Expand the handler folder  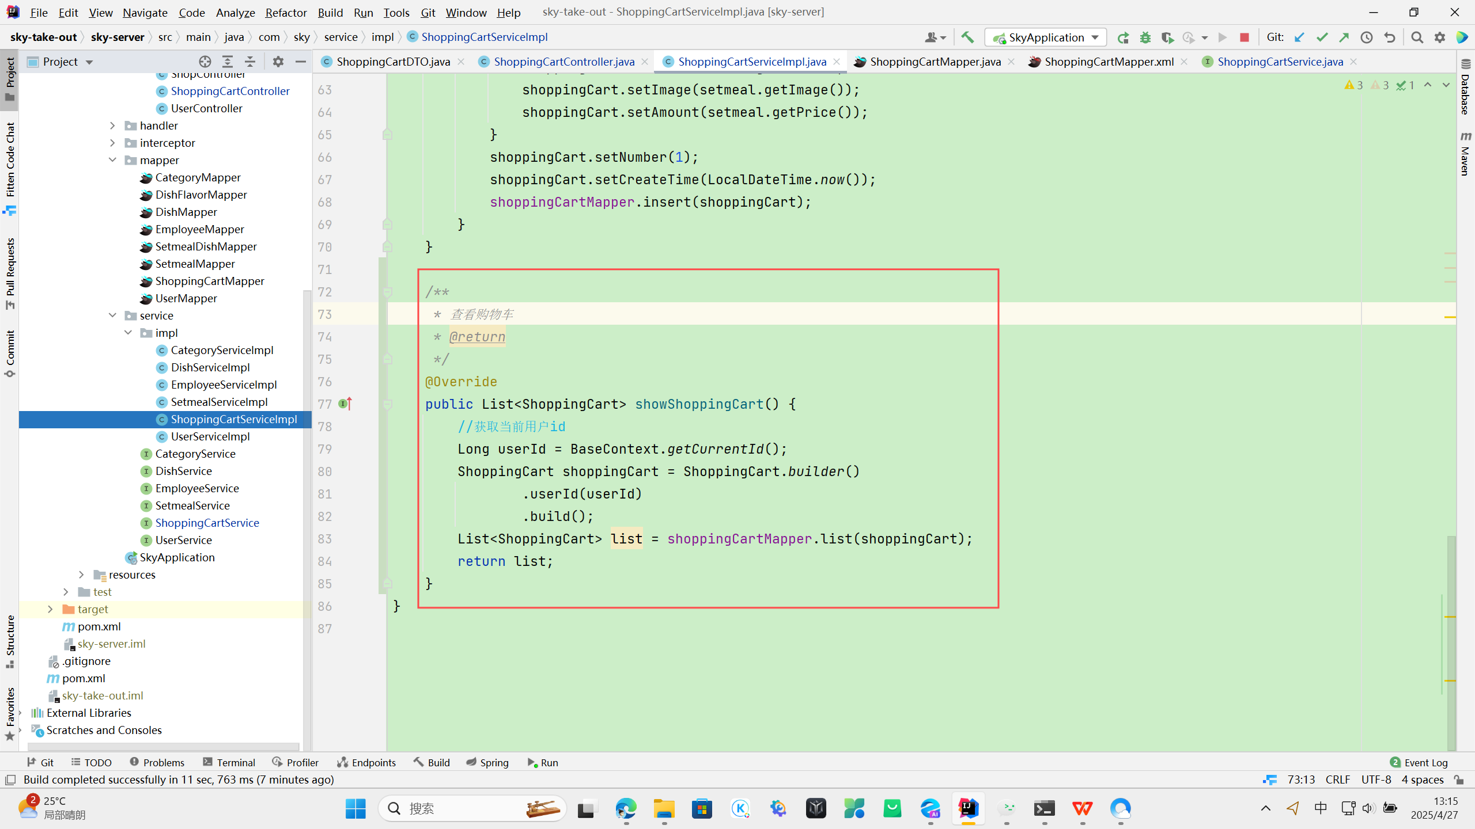[x=113, y=126]
